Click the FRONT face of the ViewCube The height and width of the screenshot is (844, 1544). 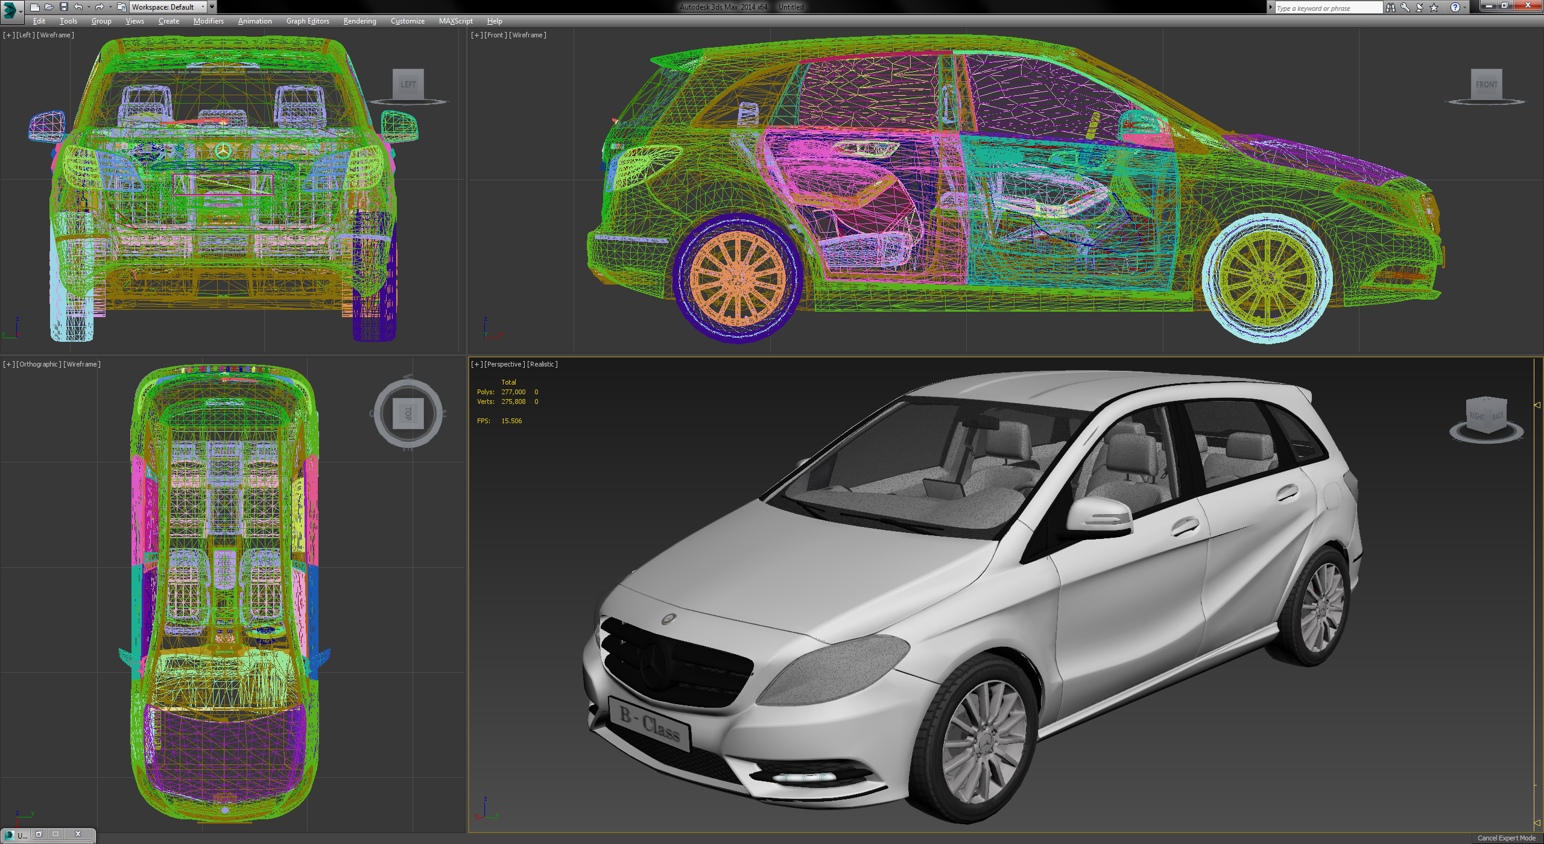point(1486,85)
